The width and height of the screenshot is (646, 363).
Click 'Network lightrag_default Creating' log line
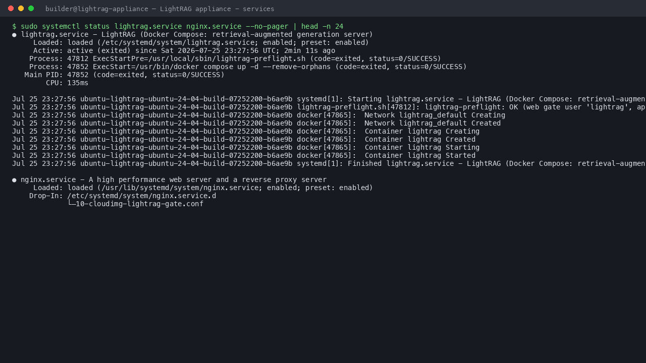258,115
